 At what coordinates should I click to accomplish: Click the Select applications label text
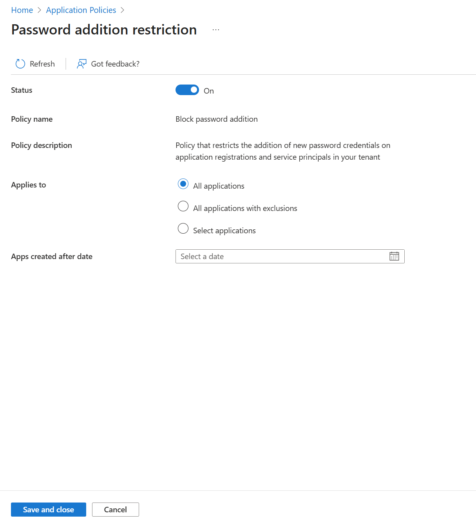[x=224, y=231]
